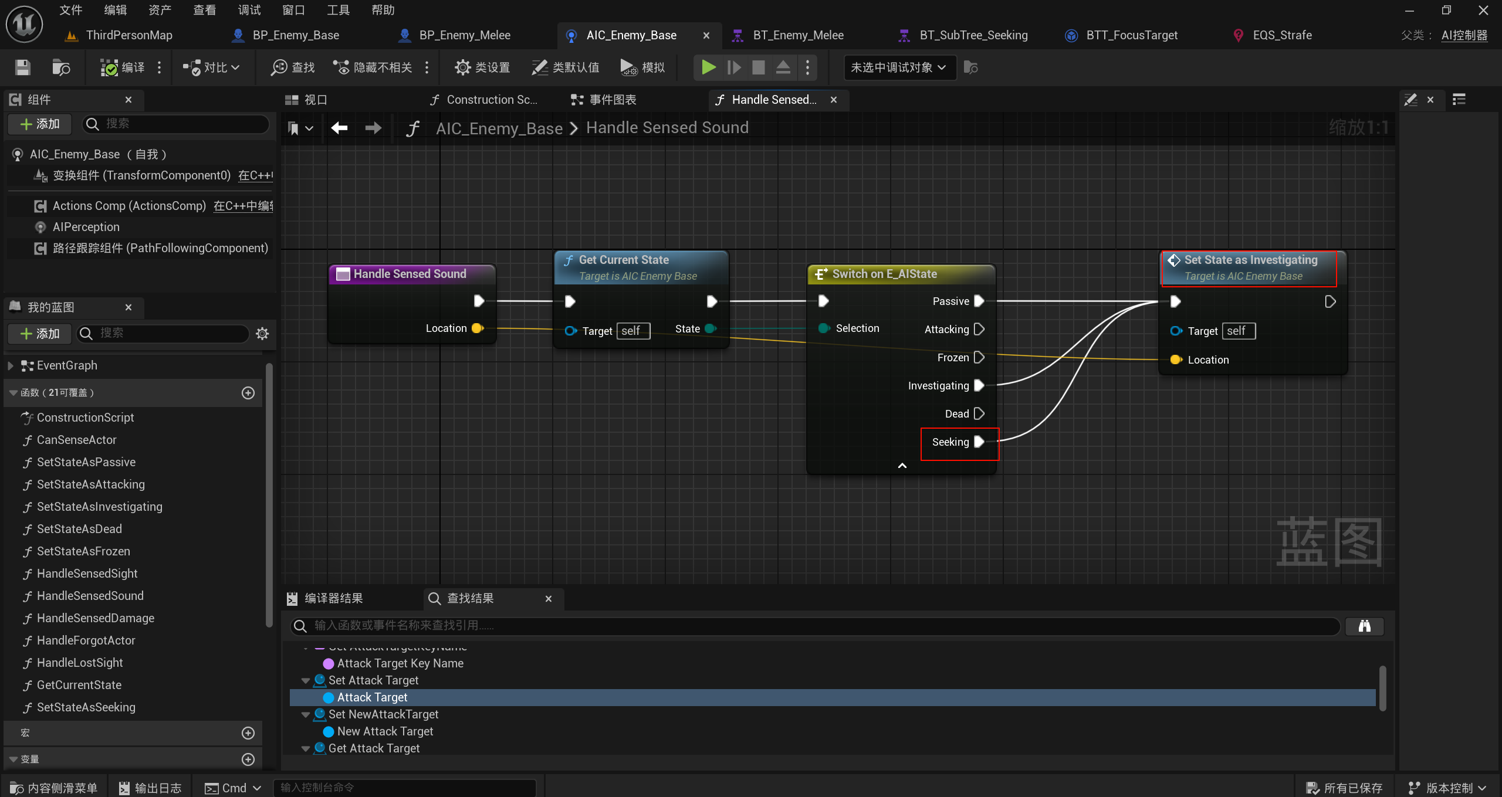Click the Save blueprint floppy icon
This screenshot has width=1502, height=797.
coord(22,67)
